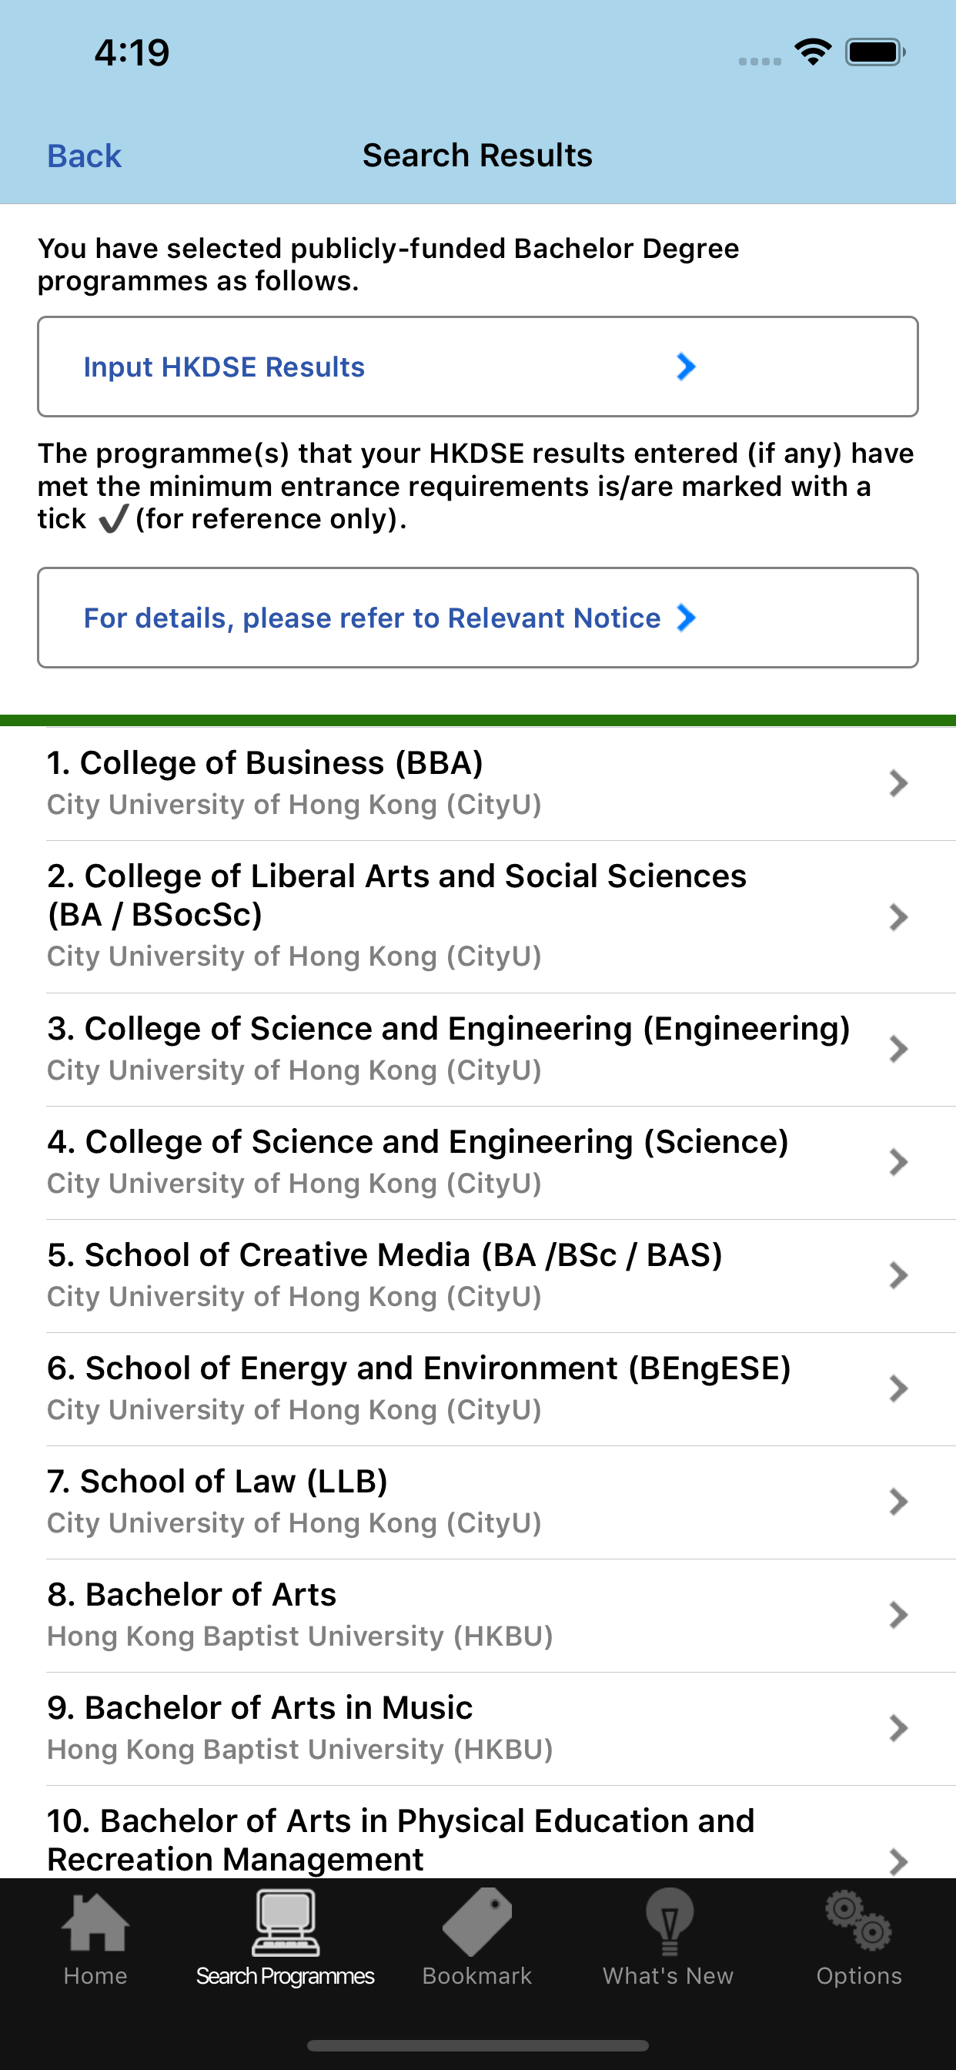Go Back to previous screen
The height and width of the screenshot is (2070, 956).
[x=85, y=156]
